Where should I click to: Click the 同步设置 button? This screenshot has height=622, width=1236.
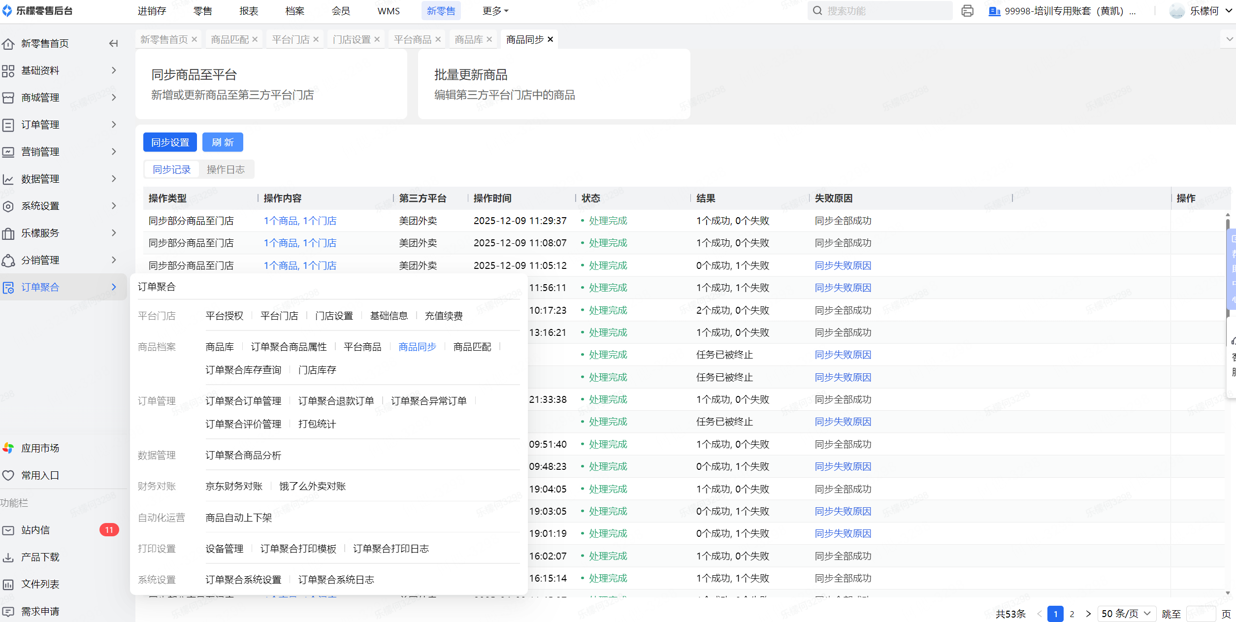[170, 142]
